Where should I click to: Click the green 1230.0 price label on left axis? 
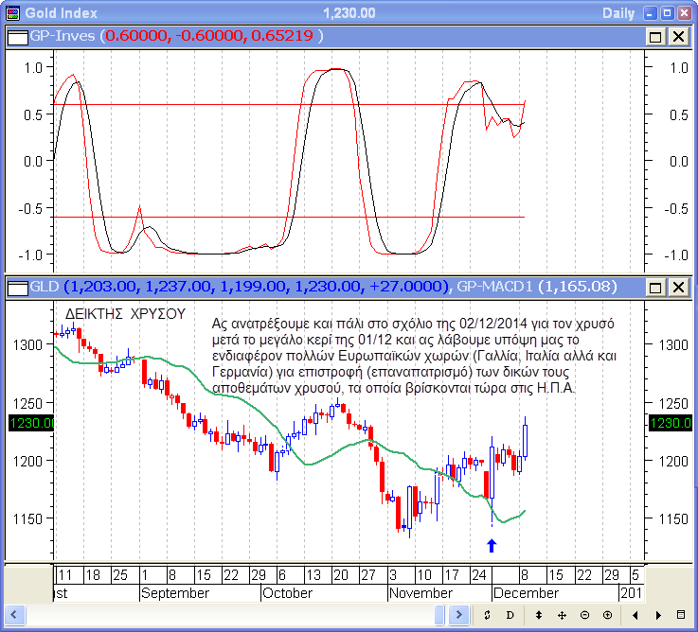click(27, 425)
